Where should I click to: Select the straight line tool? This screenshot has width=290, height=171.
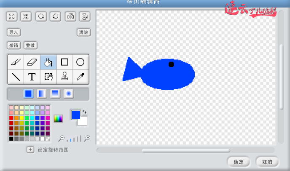coord(16,77)
